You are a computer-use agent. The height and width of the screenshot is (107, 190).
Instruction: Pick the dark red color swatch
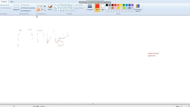tap(113, 5)
